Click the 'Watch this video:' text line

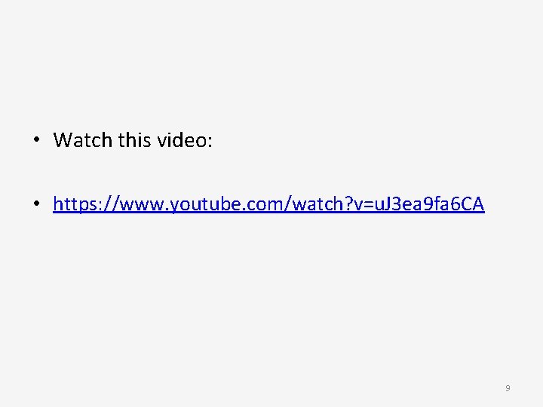[x=133, y=140]
